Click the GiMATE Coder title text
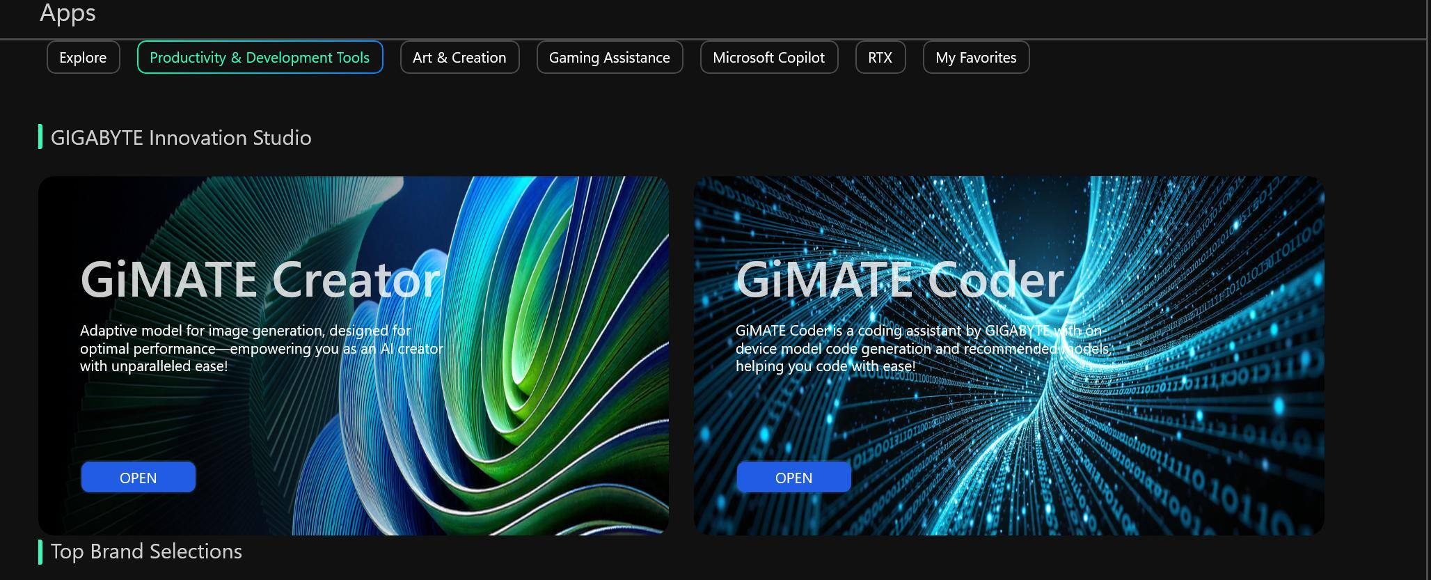 pyautogui.click(x=899, y=280)
